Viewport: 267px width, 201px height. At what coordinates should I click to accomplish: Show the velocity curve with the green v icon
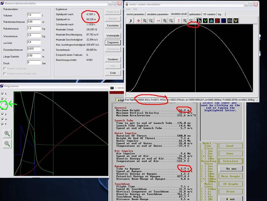(x=205, y=21)
